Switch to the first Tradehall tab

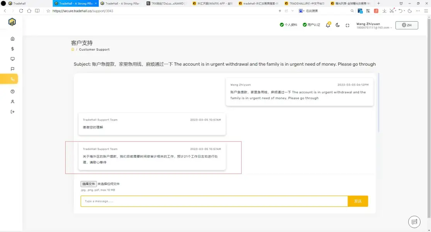pos(29,3)
